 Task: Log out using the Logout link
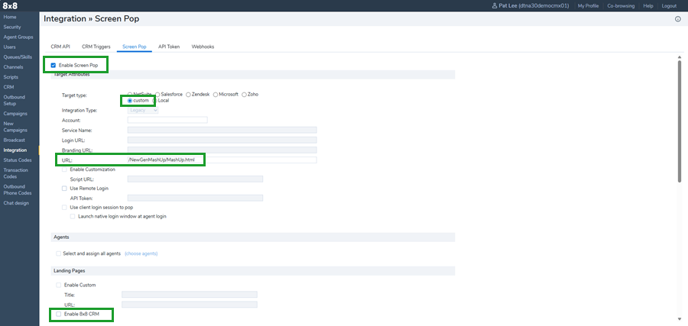(x=669, y=5)
